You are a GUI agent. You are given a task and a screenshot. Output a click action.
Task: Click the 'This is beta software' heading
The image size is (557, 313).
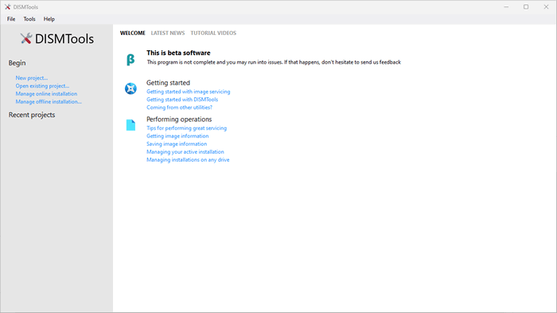point(178,53)
